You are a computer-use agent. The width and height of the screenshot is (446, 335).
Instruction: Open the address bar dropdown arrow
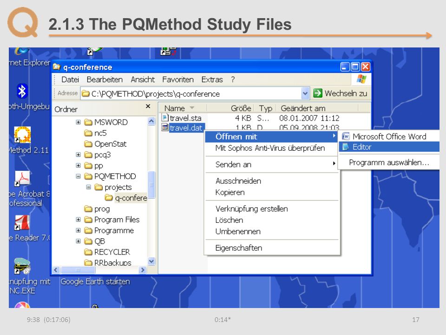[305, 94]
